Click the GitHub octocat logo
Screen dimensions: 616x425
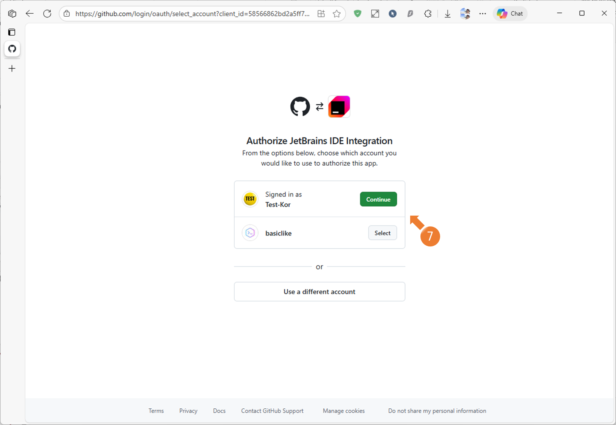pyautogui.click(x=300, y=107)
